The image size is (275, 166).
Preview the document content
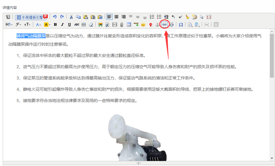(190, 25)
